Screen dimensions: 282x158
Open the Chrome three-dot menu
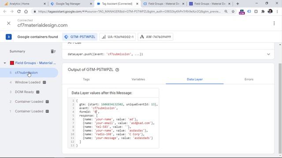(x=277, y=11)
